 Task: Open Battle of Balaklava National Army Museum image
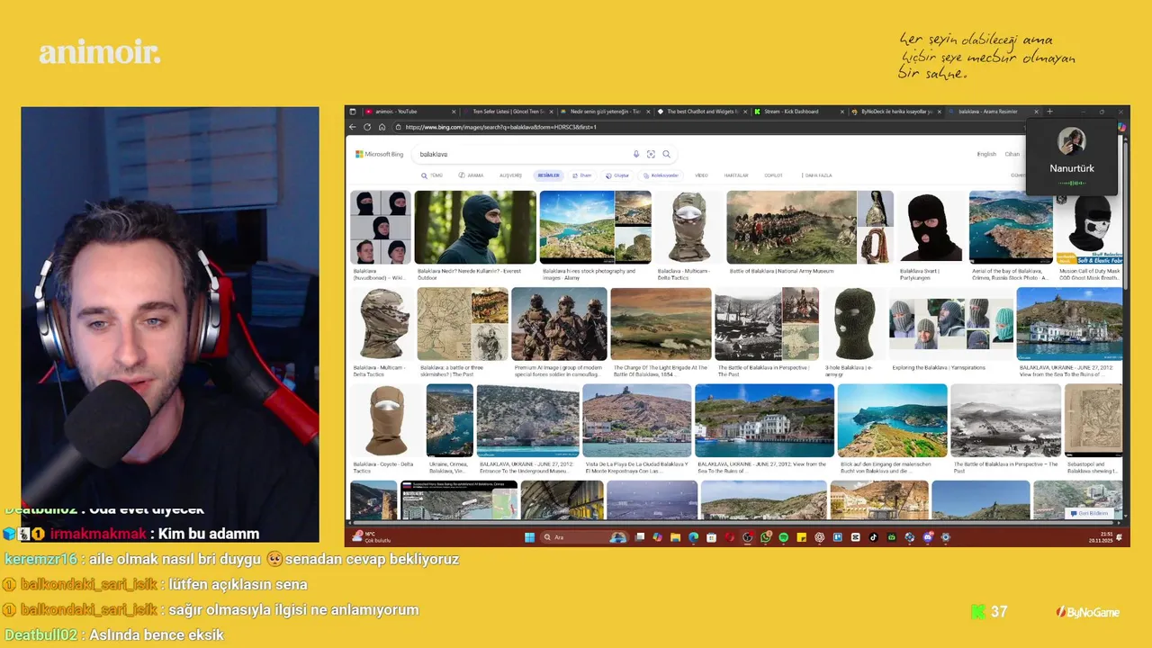(x=791, y=227)
